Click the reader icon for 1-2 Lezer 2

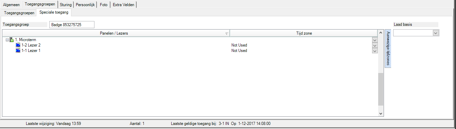(18, 45)
